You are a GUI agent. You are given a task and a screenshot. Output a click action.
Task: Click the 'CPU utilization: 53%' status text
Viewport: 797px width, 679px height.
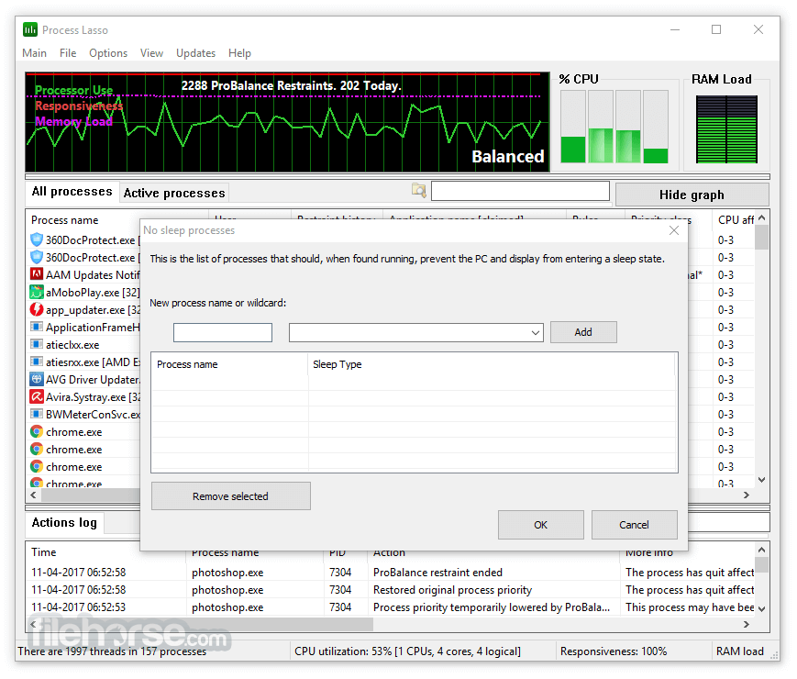point(407,651)
